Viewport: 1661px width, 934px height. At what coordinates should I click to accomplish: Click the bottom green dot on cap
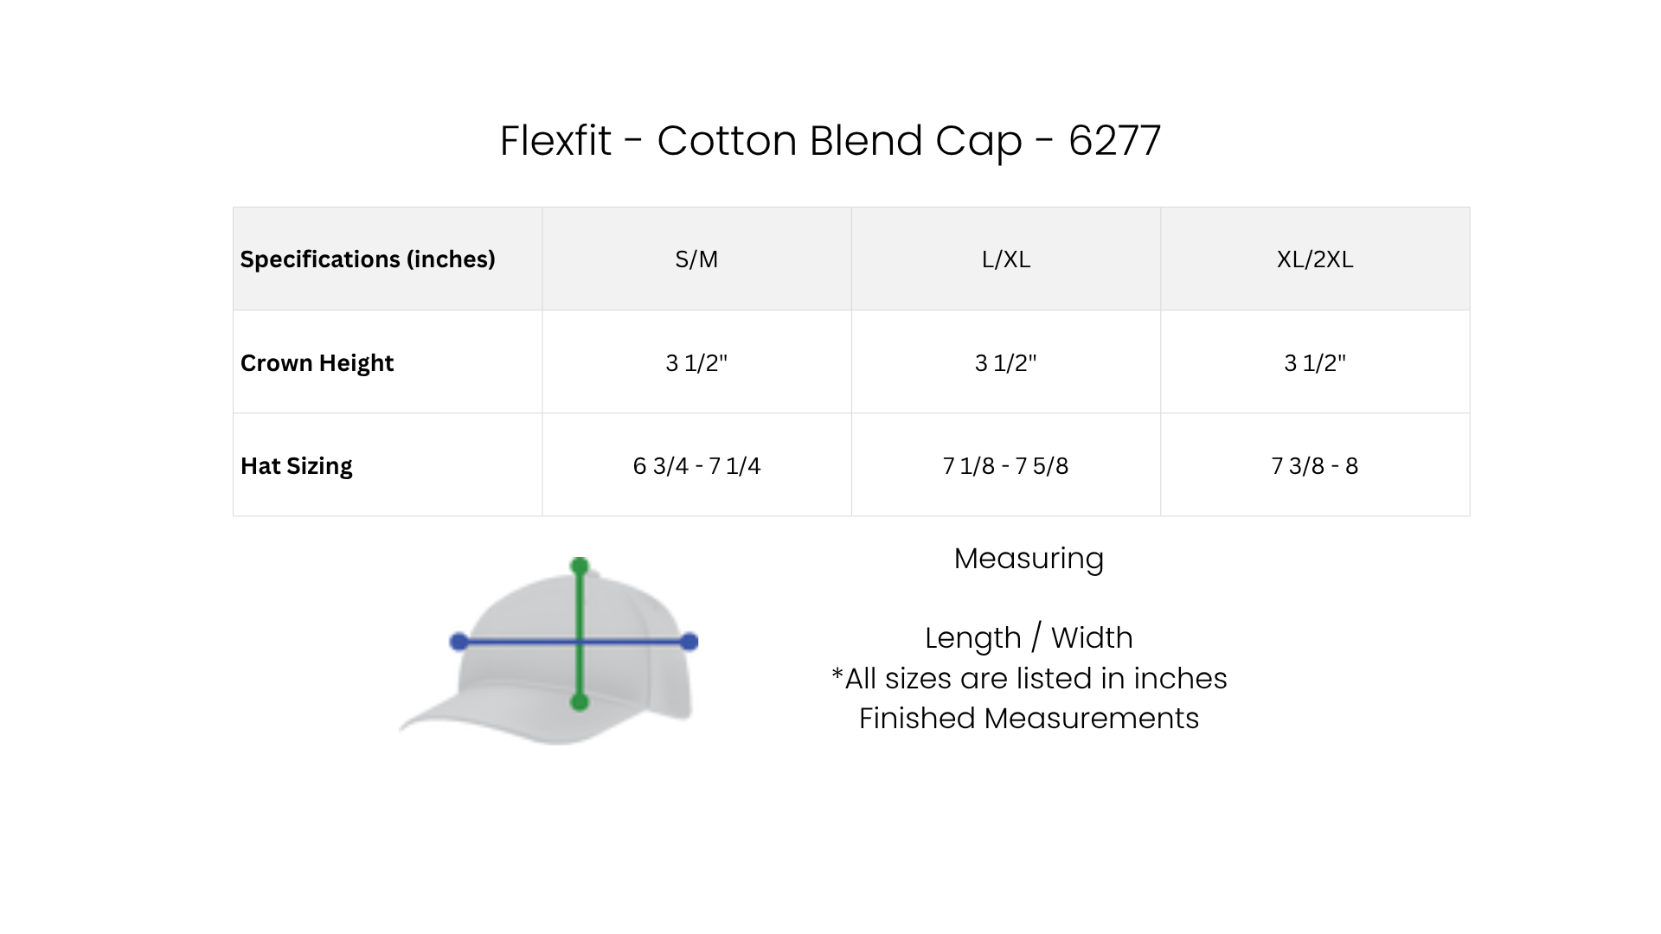tap(580, 702)
